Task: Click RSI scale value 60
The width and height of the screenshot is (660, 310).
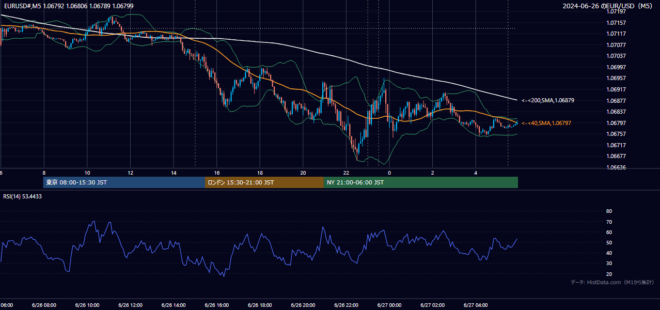Action: pos(609,232)
